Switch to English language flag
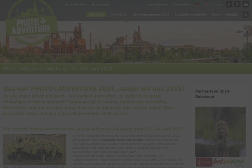 coord(207,5)
